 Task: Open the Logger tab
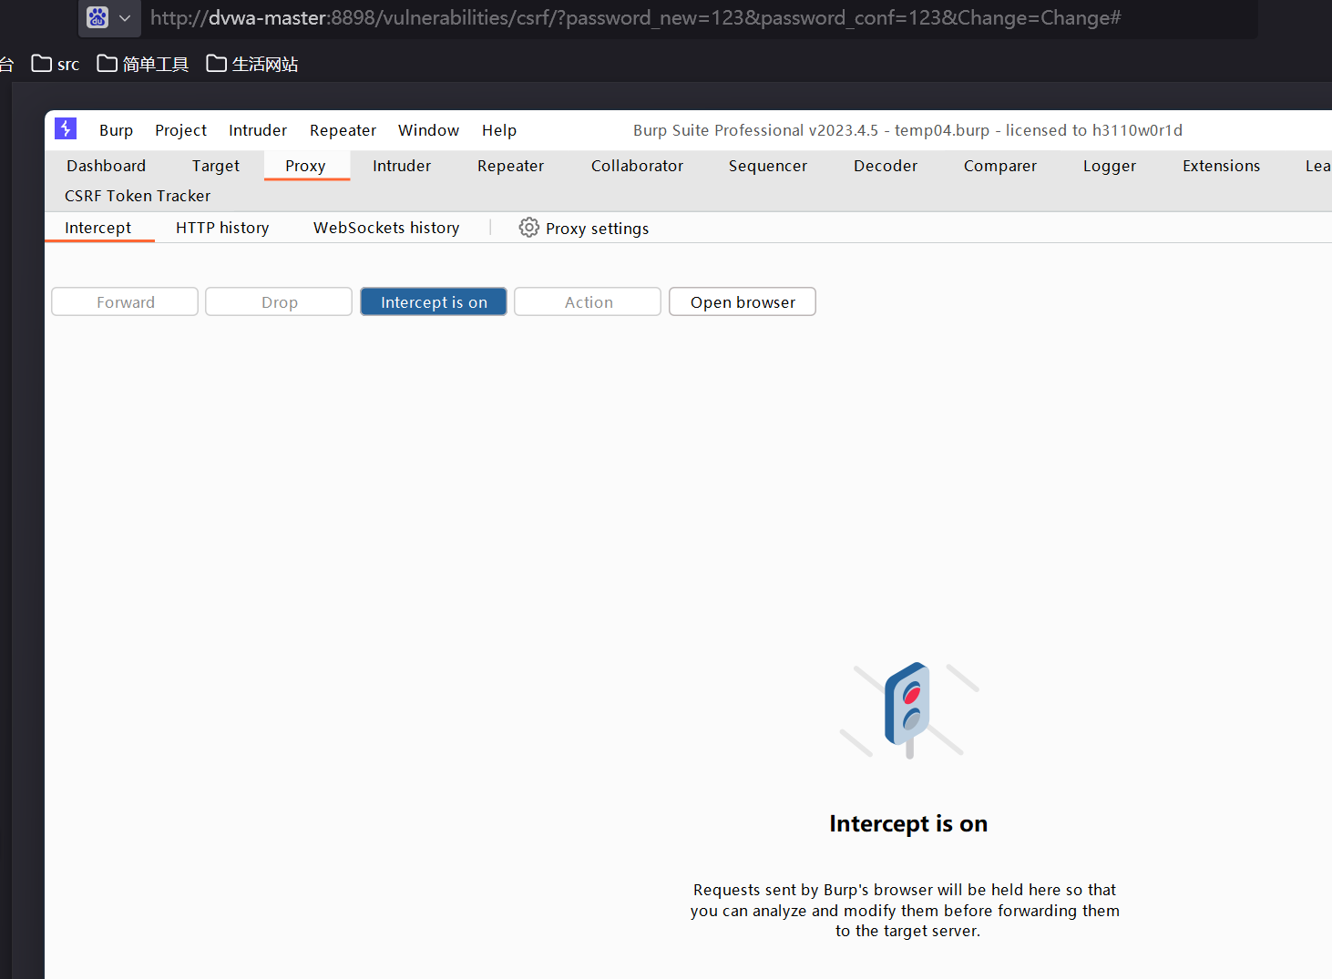[x=1110, y=166]
